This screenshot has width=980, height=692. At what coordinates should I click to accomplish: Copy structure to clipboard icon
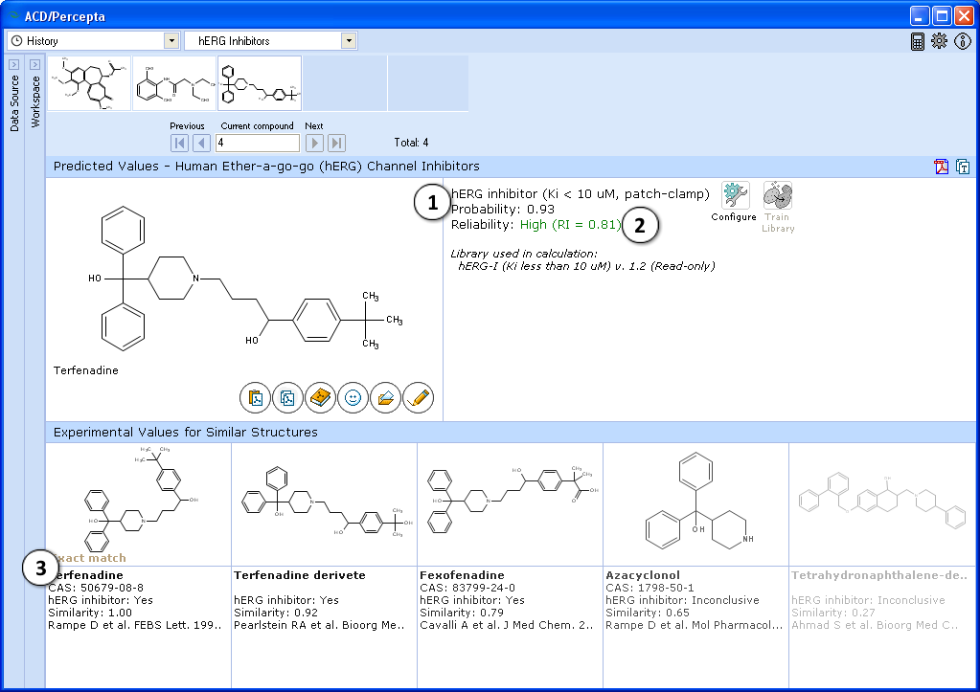287,397
